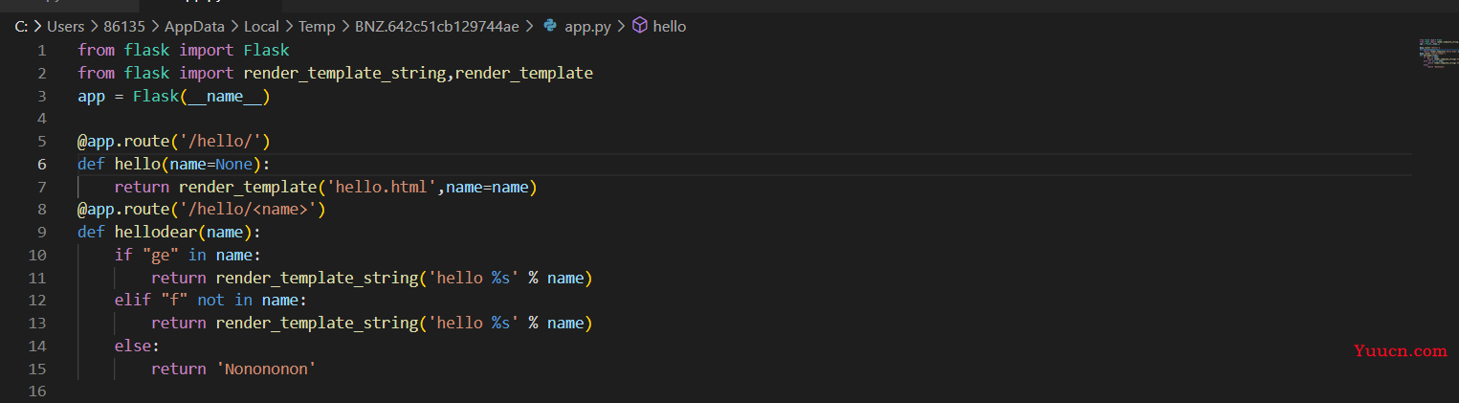The height and width of the screenshot is (403, 1459).
Task: Click line number 6 in gutter
Action: [41, 164]
